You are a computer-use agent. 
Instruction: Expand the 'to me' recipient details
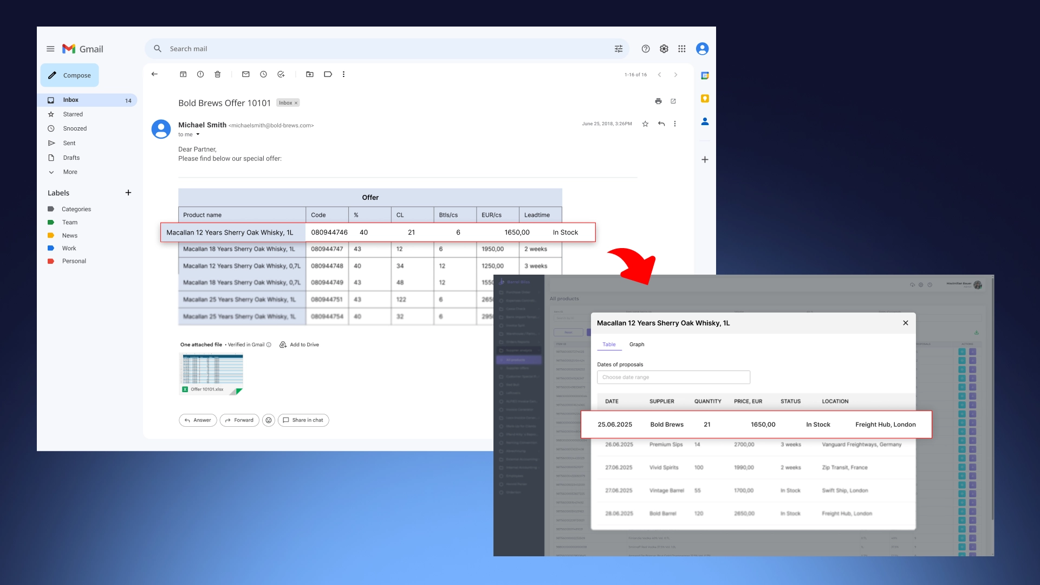198,134
